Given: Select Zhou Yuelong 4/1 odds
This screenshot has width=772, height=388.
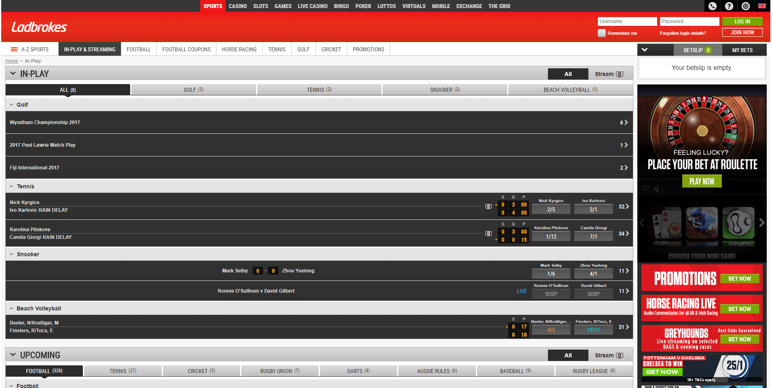Looking at the screenshot, I should tap(593, 274).
